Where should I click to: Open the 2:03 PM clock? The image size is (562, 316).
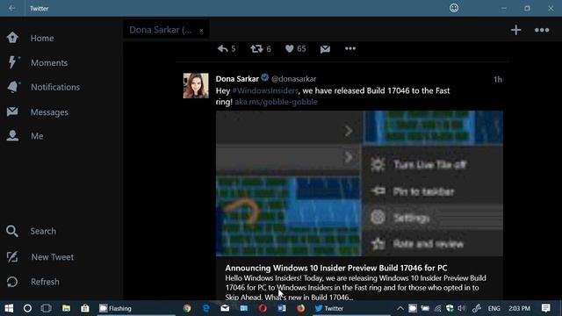point(519,308)
